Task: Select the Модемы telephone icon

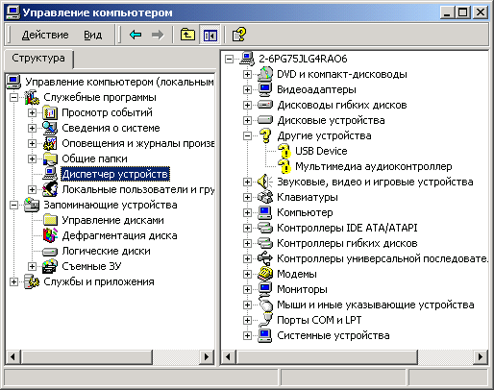Action: coord(265,274)
